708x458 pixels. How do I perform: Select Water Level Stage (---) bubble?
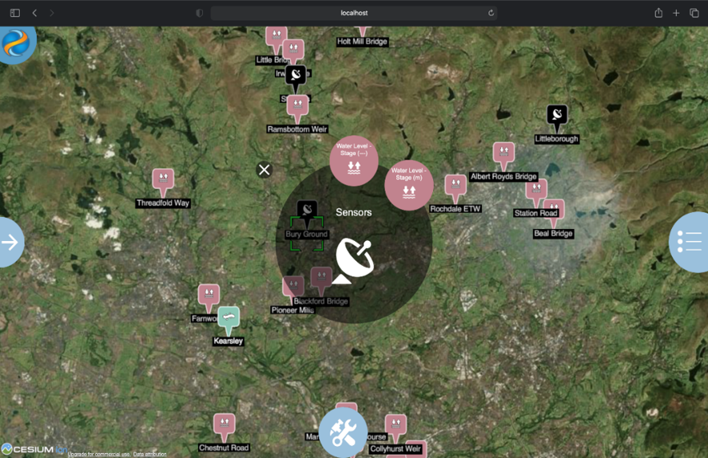click(354, 160)
